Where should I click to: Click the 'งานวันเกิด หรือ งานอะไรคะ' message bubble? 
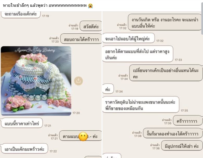click(x=165, y=22)
